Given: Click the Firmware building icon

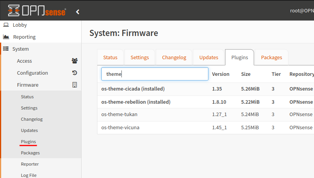Looking at the screenshot, I should 75,85.
